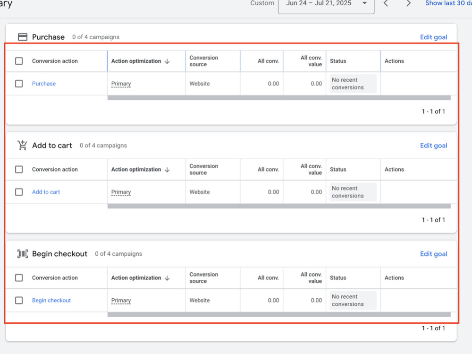Click Primary in the Add to cart row
Screen dimensions: 472x354
121,192
